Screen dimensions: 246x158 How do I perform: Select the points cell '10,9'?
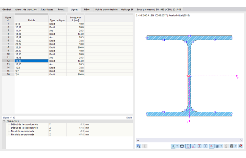point(31,68)
